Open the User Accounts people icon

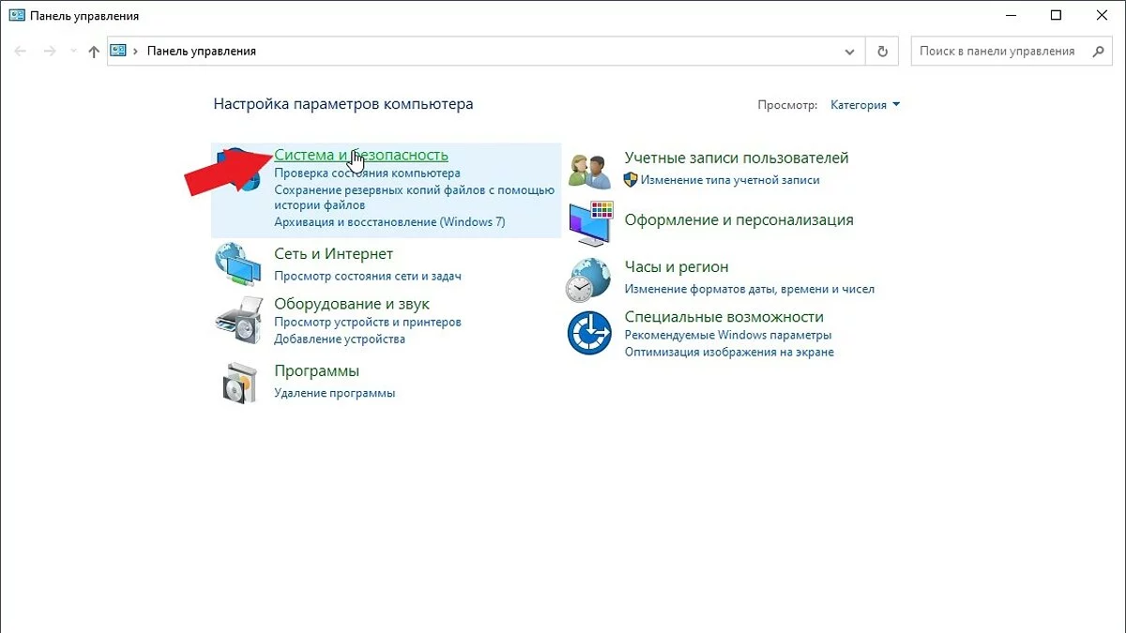click(589, 170)
